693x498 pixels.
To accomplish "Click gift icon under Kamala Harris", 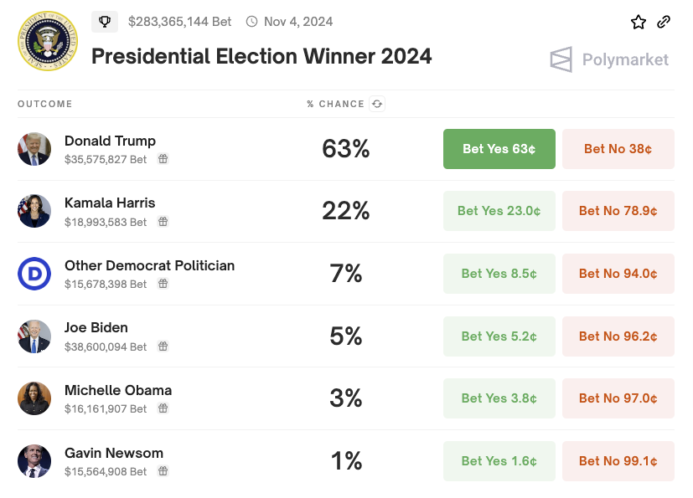I will [163, 222].
